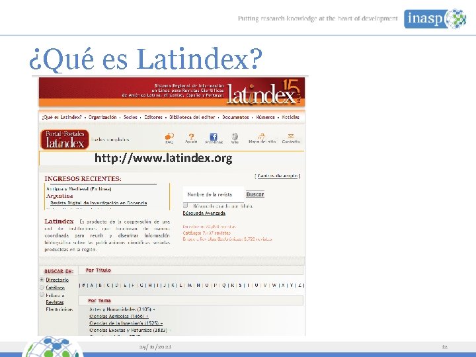Open Revista Digital de Investigación en Docencia

pos(99,203)
